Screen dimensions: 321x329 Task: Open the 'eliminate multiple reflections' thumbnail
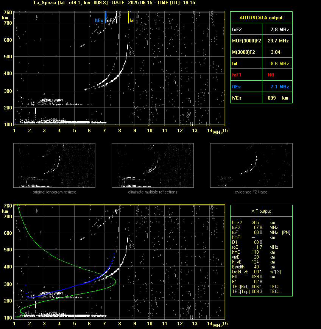(x=153, y=165)
